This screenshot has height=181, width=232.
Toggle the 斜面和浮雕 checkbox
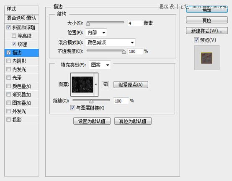click(8, 27)
